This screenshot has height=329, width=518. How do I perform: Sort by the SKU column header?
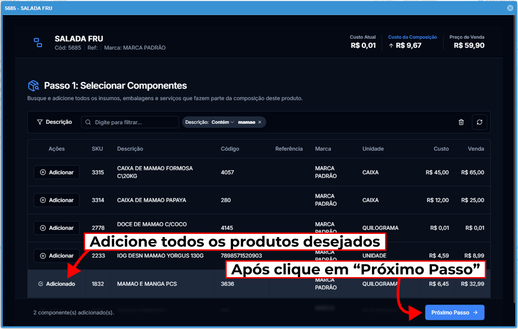pyautogui.click(x=97, y=149)
